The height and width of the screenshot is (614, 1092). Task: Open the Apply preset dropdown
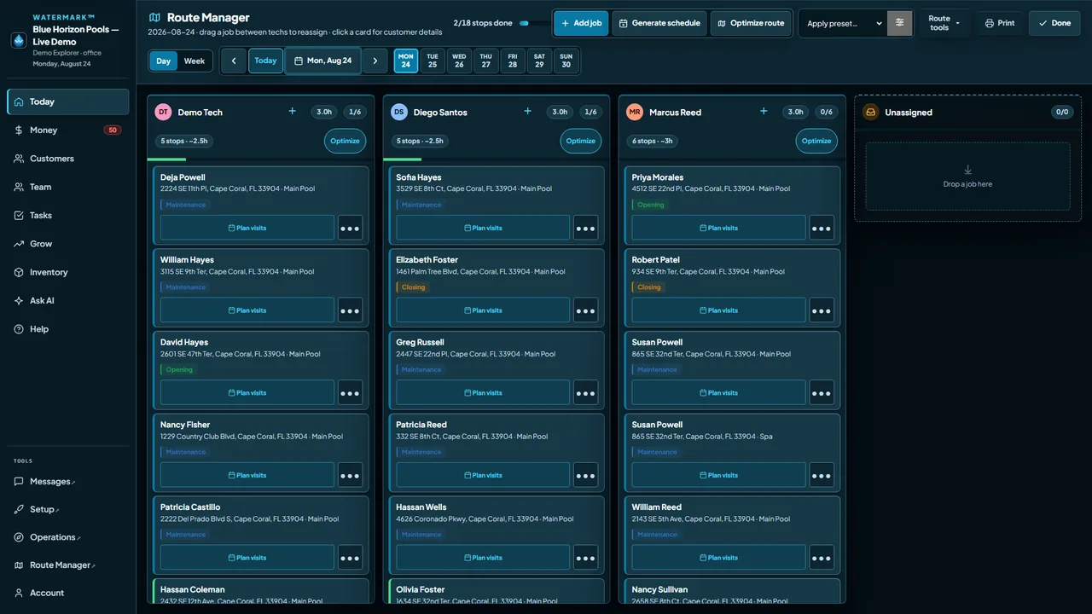click(844, 23)
